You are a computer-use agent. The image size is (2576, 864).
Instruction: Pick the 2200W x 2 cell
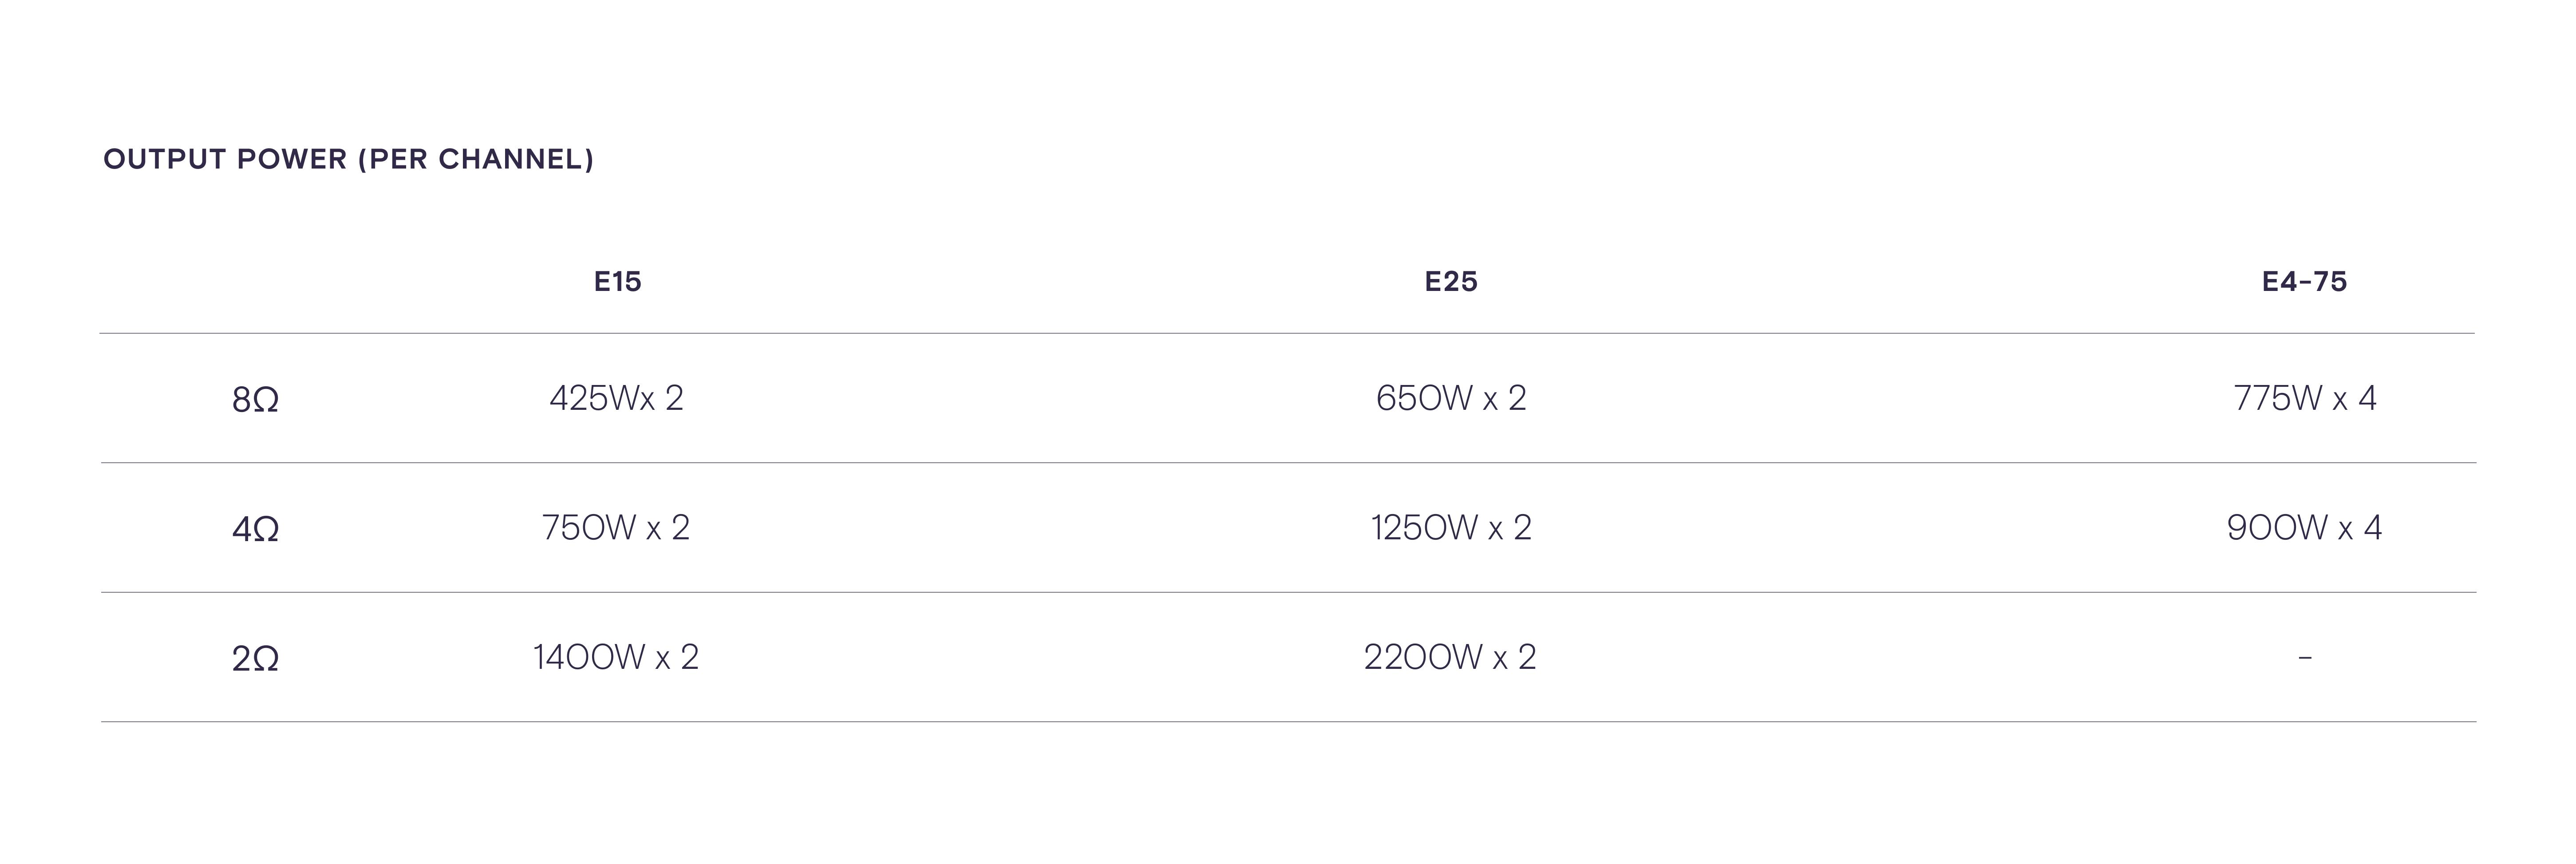tap(1450, 657)
